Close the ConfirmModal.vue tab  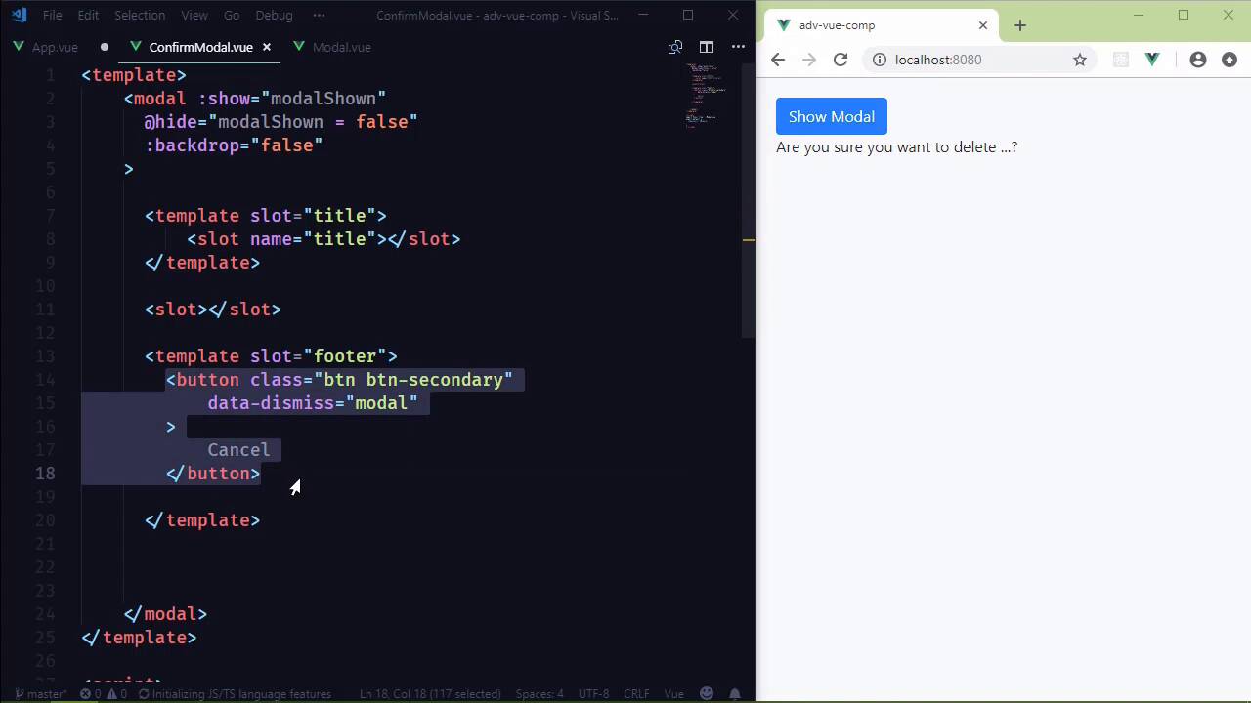coord(266,47)
